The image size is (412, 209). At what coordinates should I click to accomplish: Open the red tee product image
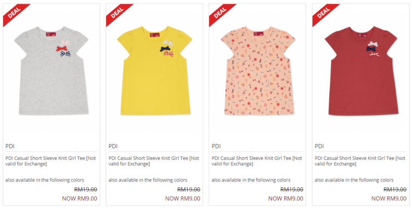coord(361,70)
